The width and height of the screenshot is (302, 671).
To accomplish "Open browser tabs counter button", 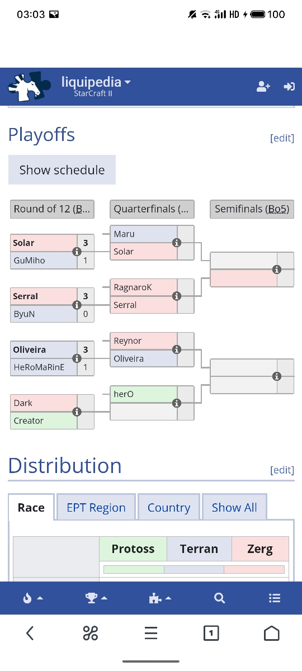I will pyautogui.click(x=211, y=633).
